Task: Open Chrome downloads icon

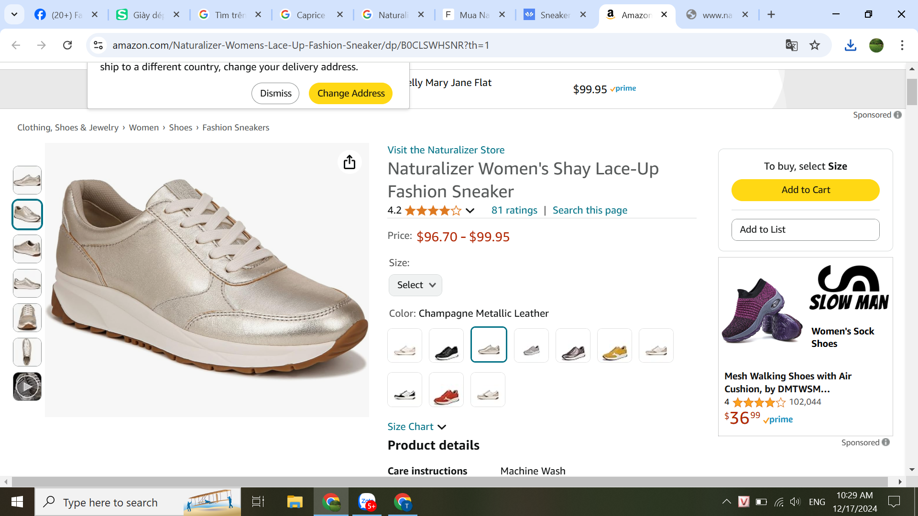Action: 850,45
